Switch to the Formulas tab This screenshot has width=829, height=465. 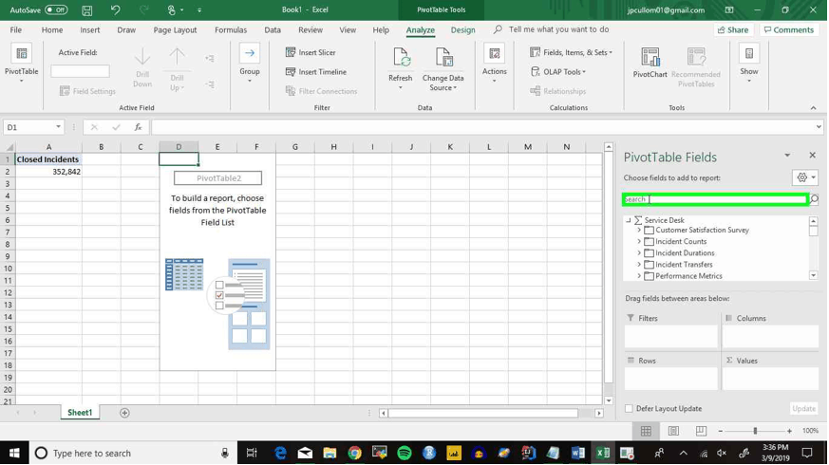coord(231,30)
